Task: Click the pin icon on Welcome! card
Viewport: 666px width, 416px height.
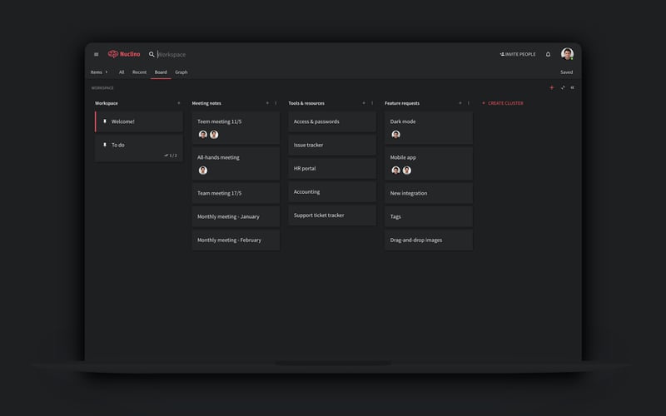Action: point(105,121)
